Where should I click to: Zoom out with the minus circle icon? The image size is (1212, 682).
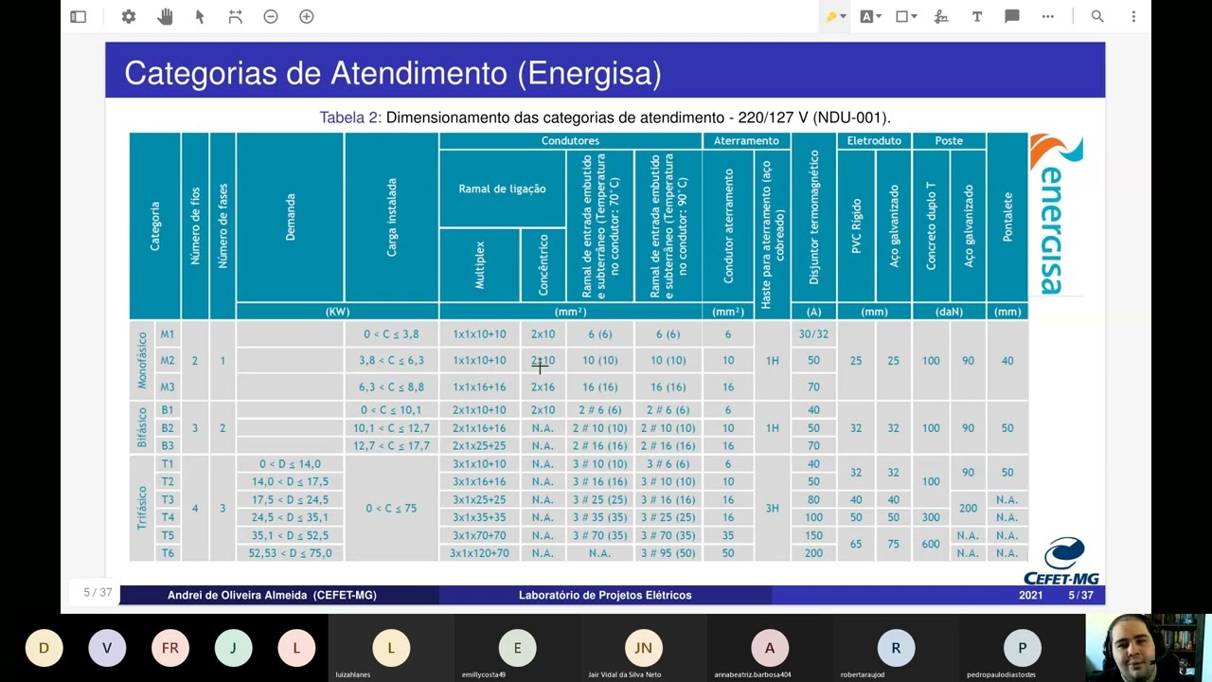pos(271,16)
